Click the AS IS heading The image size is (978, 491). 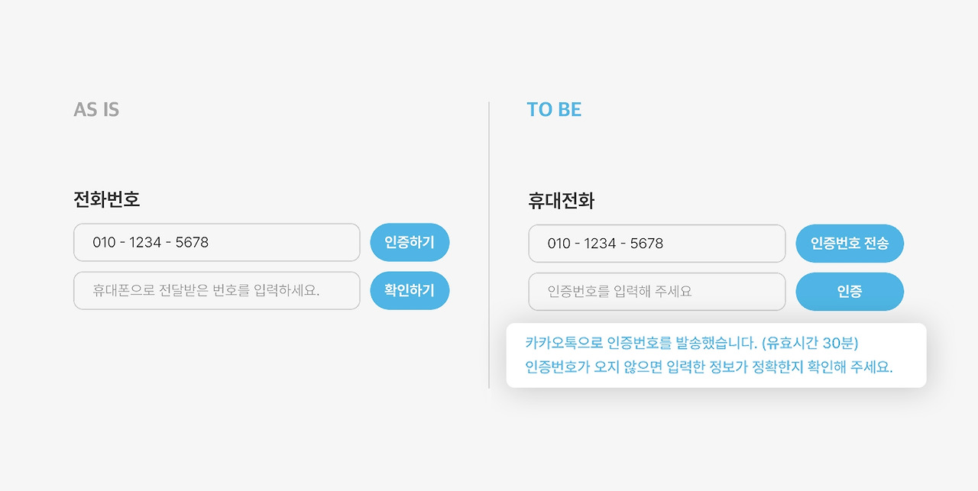96,109
